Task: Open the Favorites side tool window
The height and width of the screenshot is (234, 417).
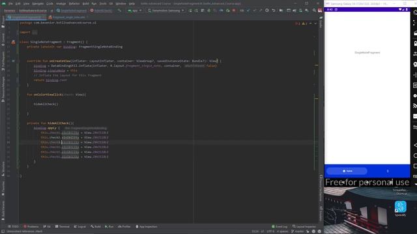Action: coord(3,189)
